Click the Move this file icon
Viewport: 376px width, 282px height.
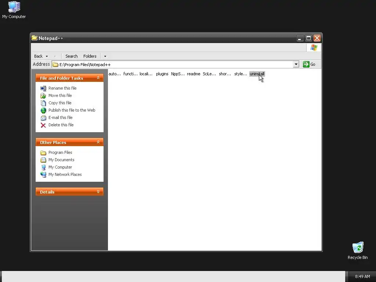click(43, 96)
